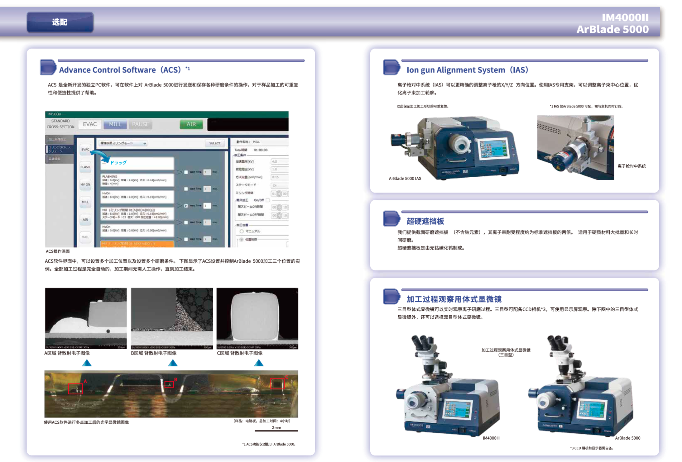Screen dimensions: 682x462
Task: Open the ミリングプロセス クリエータ side tab
Action: (59, 149)
